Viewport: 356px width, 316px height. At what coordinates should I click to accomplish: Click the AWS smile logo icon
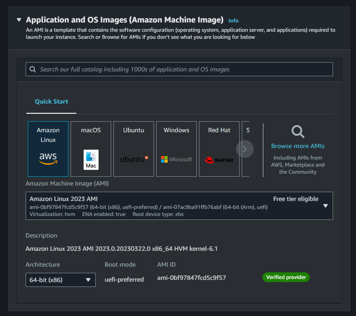coord(48,158)
